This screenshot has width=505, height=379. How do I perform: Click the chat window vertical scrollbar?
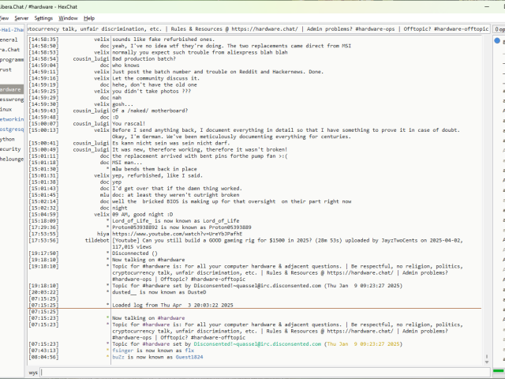[487, 197]
